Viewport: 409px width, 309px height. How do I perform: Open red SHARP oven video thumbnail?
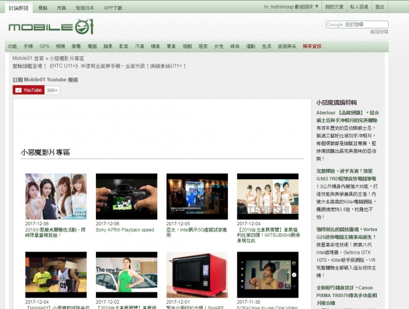[197, 275]
